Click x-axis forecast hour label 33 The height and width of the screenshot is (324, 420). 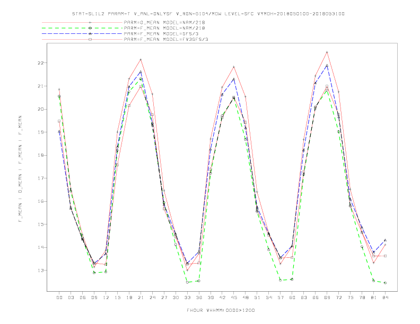(187, 298)
